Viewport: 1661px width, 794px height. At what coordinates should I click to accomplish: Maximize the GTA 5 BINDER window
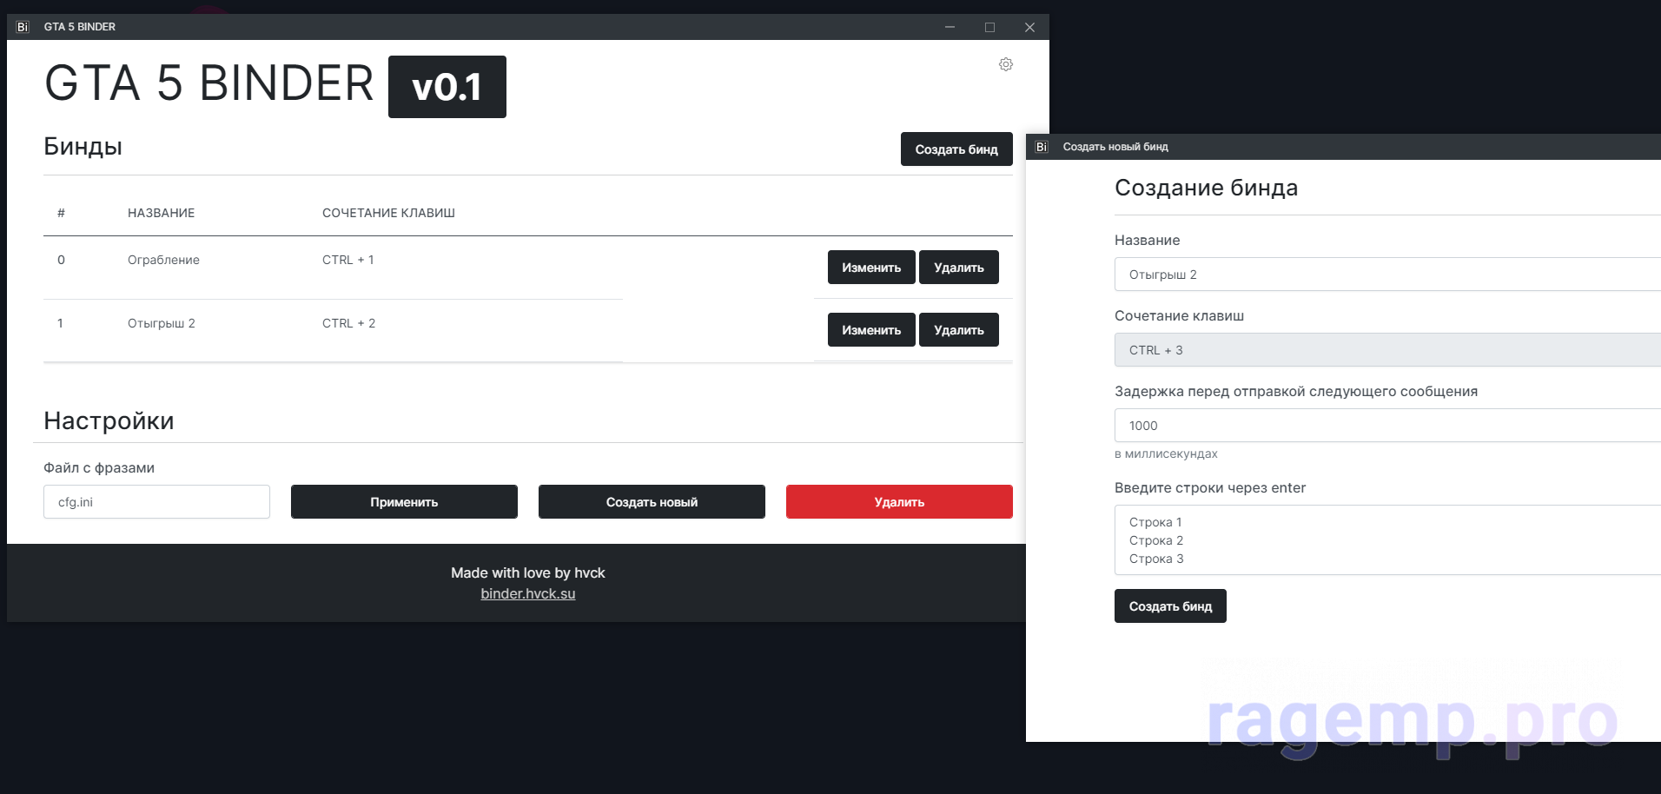point(989,27)
